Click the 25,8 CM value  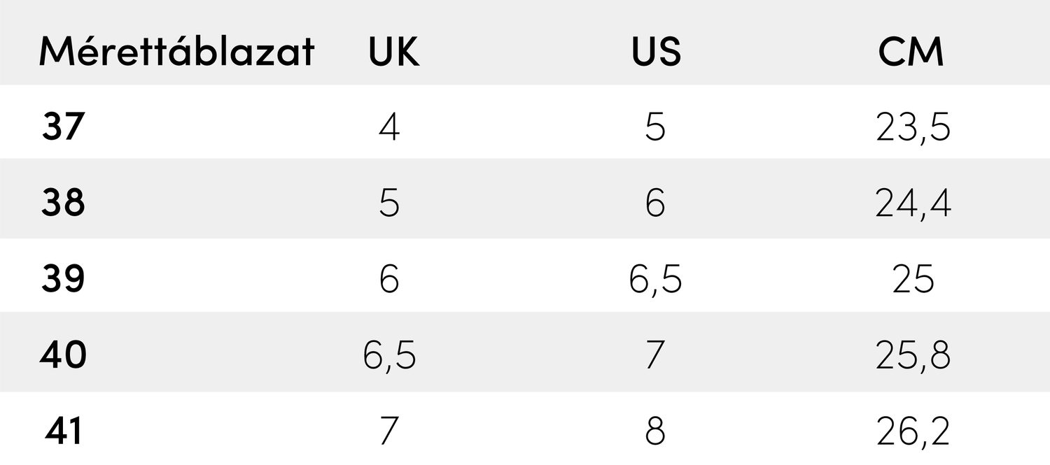coord(913,357)
